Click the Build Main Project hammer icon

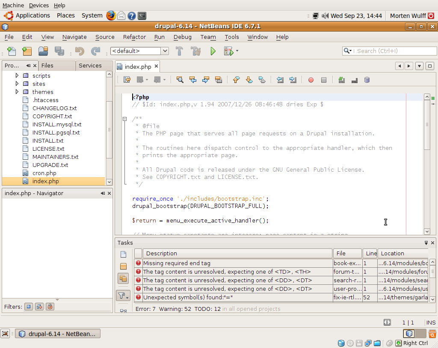pos(179,51)
